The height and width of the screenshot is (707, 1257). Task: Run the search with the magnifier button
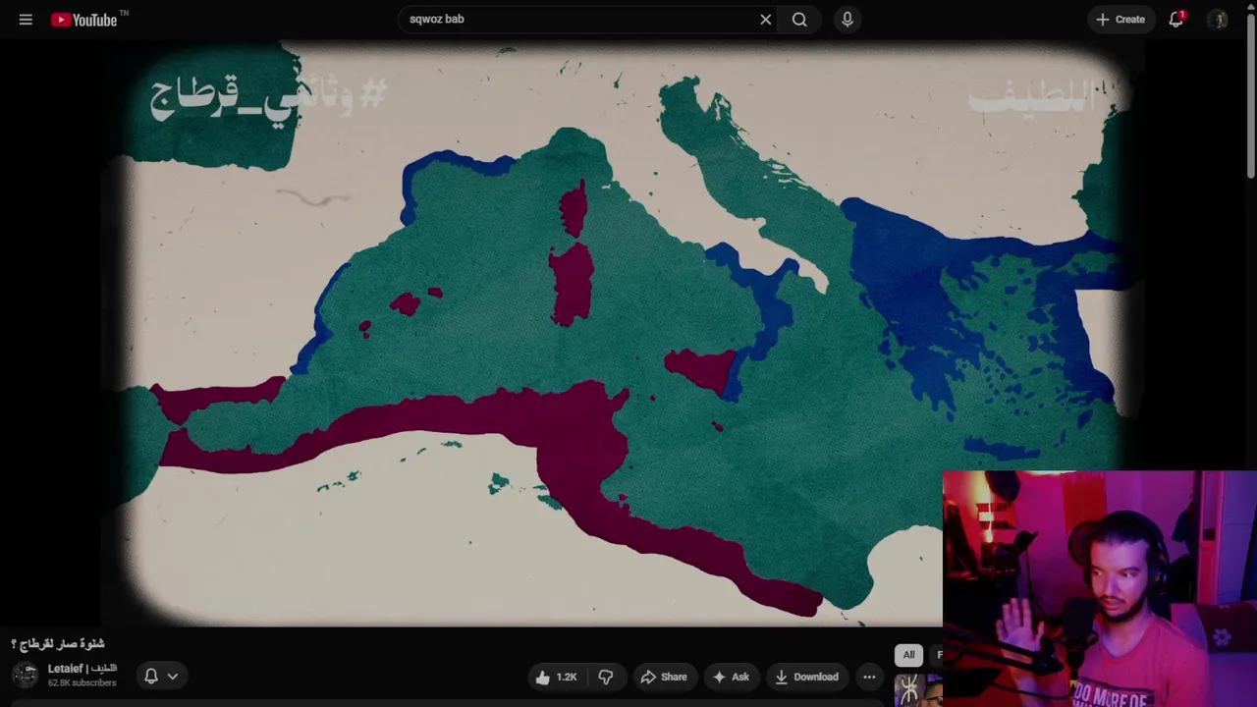coord(799,19)
